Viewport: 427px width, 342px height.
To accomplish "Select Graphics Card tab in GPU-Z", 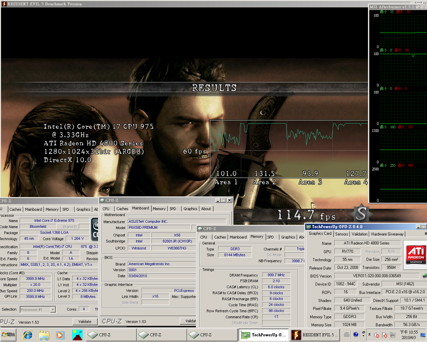I will coord(320,233).
